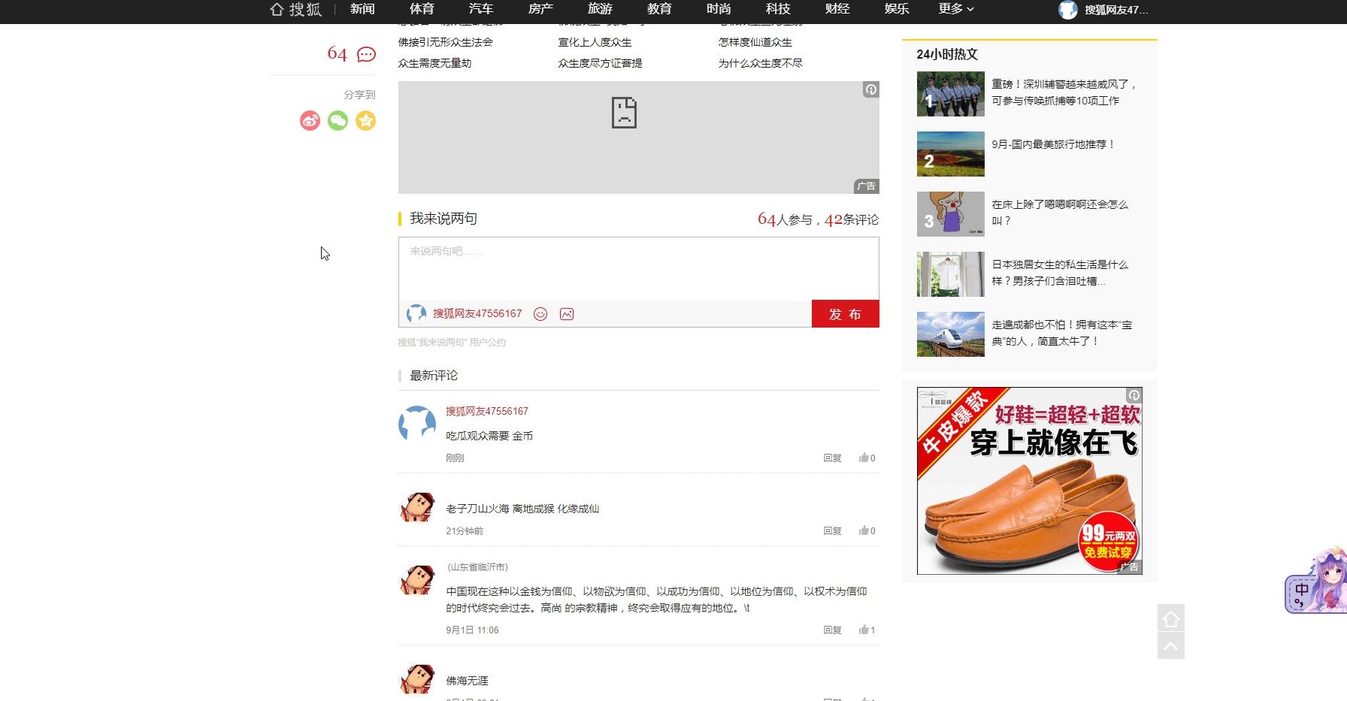This screenshot has width=1347, height=701.
Task: Share to WeChat icon
Action: [x=338, y=120]
